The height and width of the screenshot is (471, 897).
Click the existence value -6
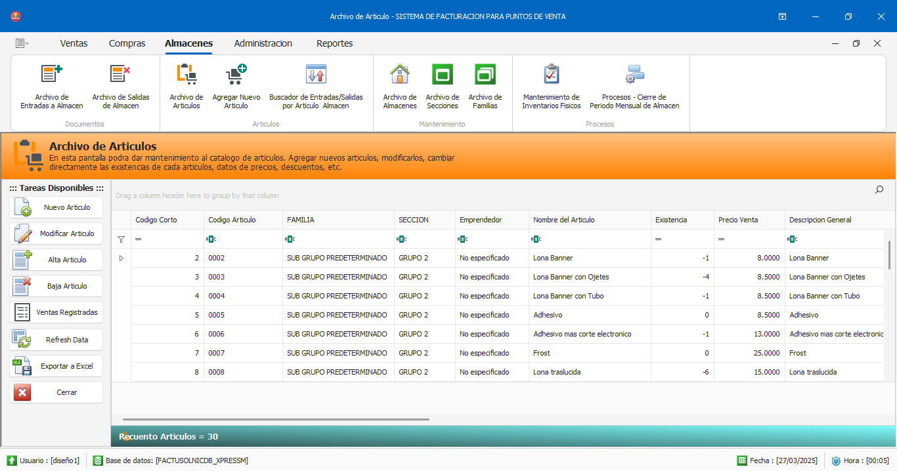point(682,372)
